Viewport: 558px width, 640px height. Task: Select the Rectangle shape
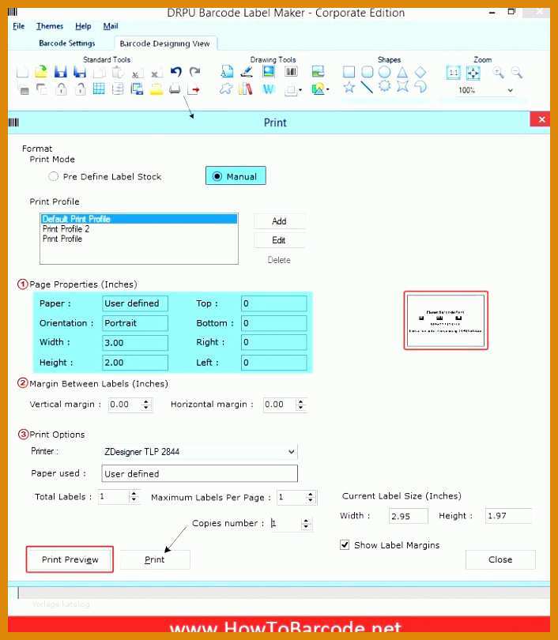349,72
